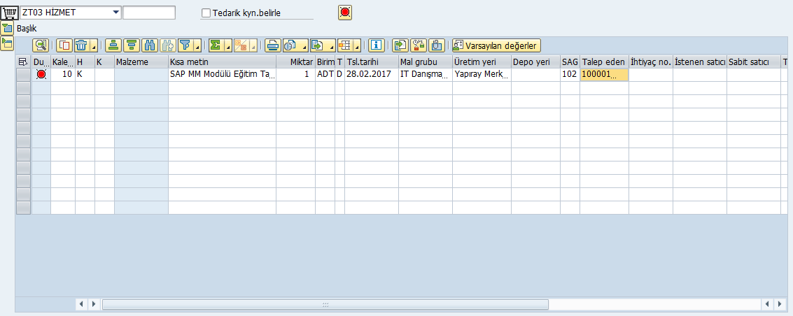The width and height of the screenshot is (793, 316).
Task: Click the 'SAP MM Modülü Eğitim Ta...' cell
Action: click(x=222, y=75)
